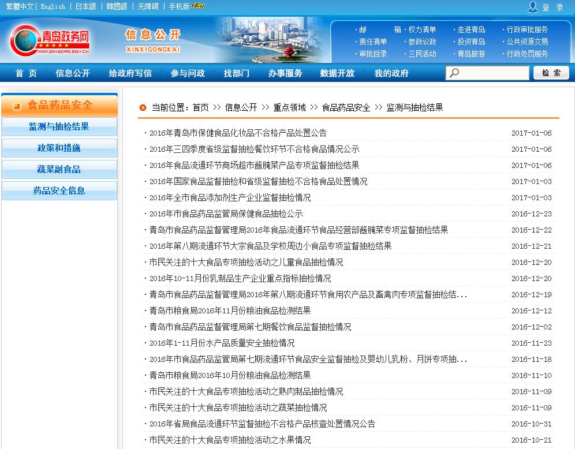Go to 数据开放 in the navigation bar

coord(337,73)
